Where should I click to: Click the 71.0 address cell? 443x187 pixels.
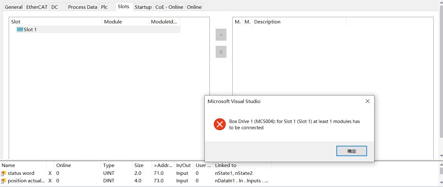(159, 173)
